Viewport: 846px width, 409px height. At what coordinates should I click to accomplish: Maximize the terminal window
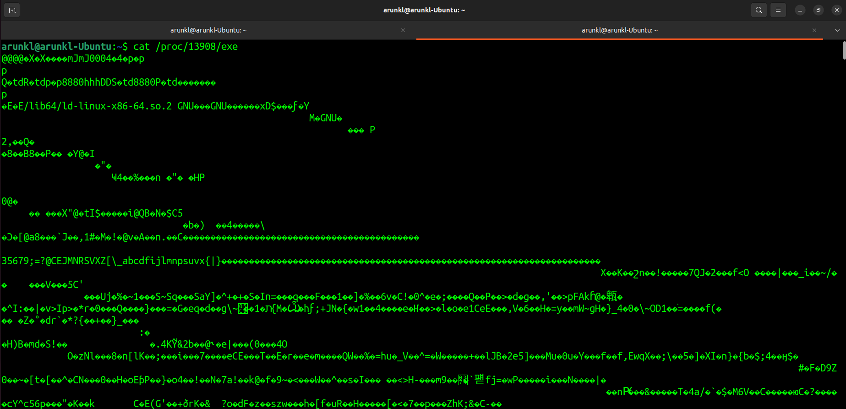(819, 10)
